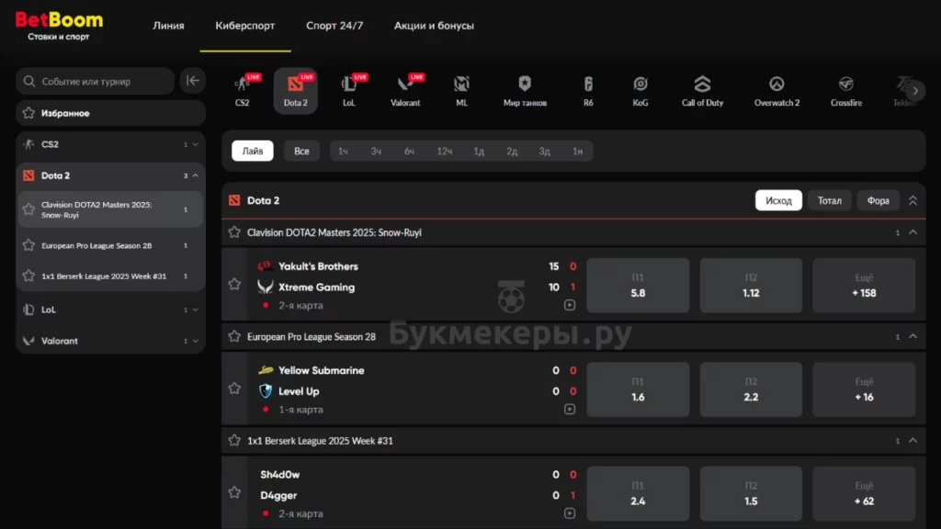The image size is (941, 529).
Task: Open stream for Yellow Submarine match
Action: coord(570,409)
